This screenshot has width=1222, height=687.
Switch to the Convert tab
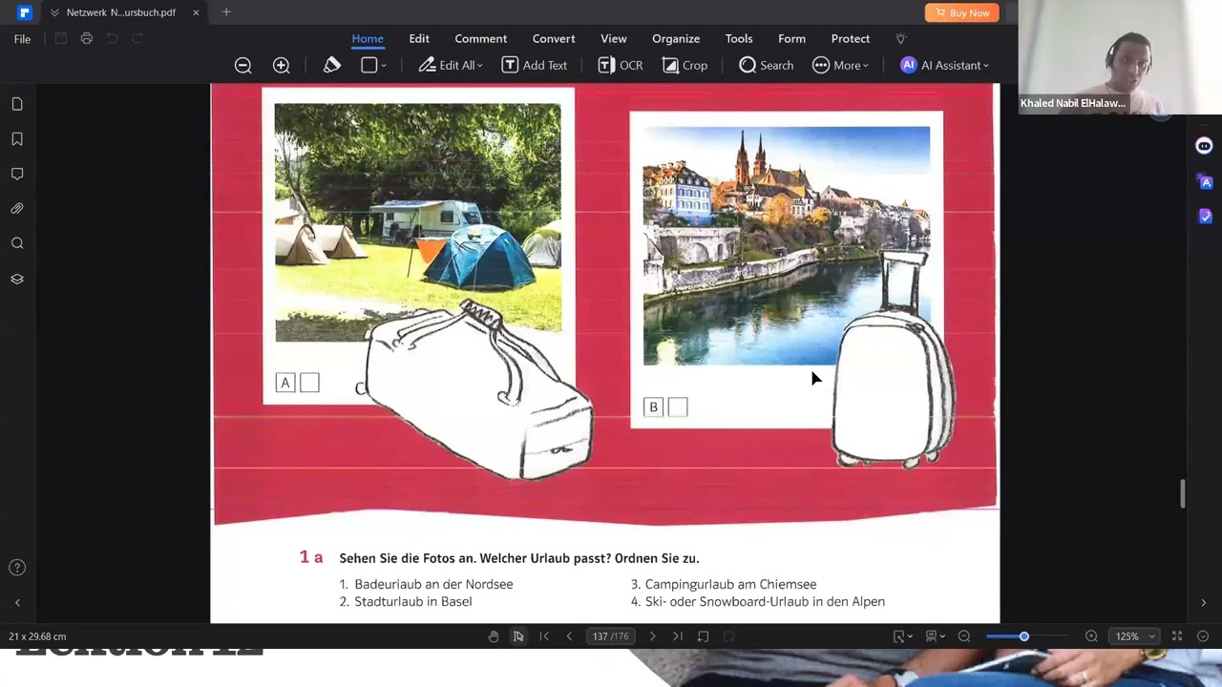[554, 38]
